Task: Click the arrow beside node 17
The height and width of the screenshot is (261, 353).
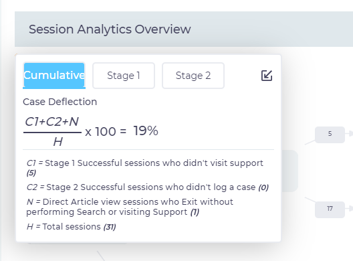Action: point(350,208)
